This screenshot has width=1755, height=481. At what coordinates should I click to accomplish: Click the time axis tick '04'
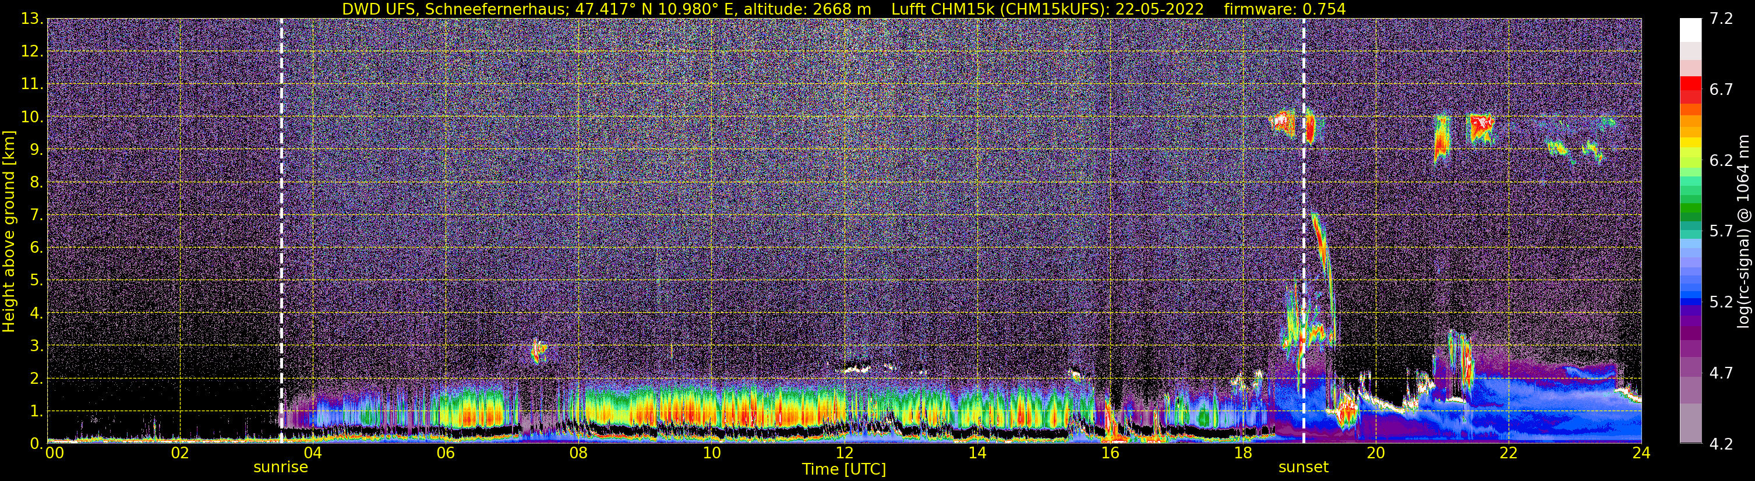point(313,453)
